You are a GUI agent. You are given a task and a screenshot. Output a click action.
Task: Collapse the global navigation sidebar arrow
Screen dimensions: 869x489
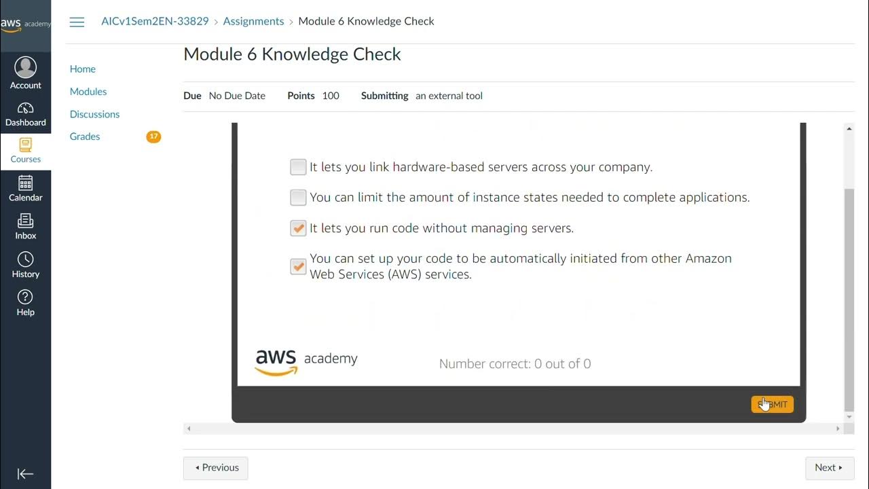[25, 474]
